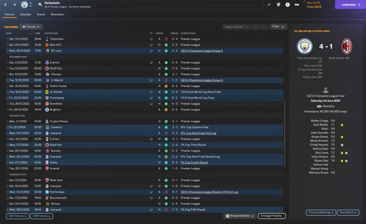Click the Mon 3 Jun 2024 date display
Image resolution: width=366 pixels, height=224 pixels.
314,5
